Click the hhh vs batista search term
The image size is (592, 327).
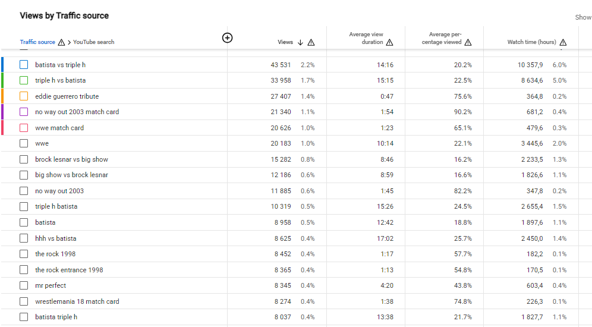coord(55,238)
